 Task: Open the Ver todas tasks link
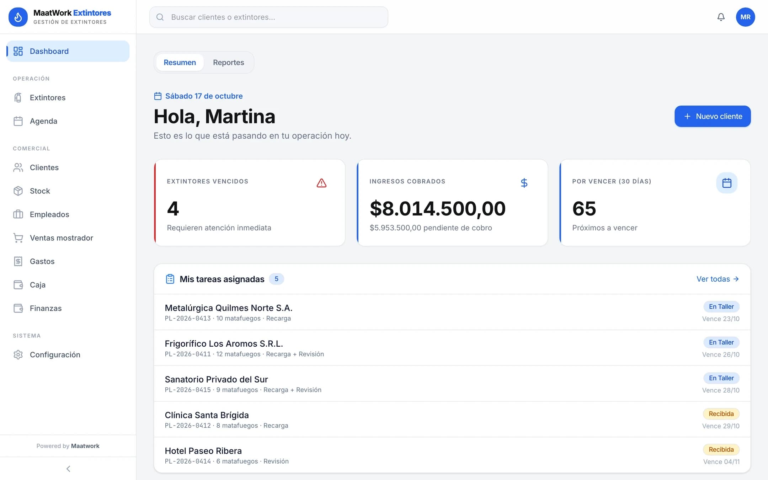click(x=718, y=279)
